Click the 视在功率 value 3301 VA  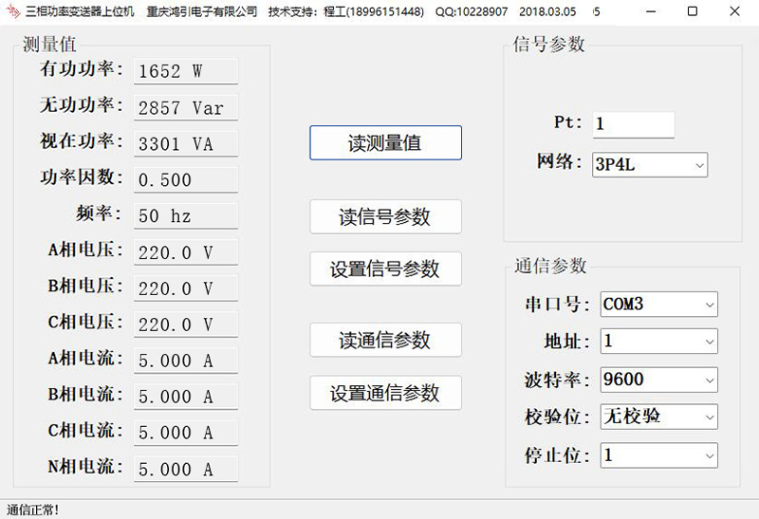point(186,144)
